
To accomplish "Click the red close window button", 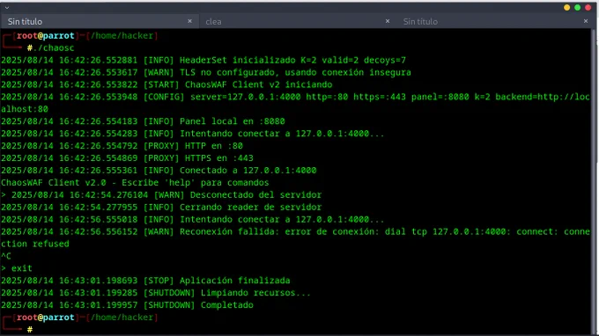I will (x=588, y=7).
